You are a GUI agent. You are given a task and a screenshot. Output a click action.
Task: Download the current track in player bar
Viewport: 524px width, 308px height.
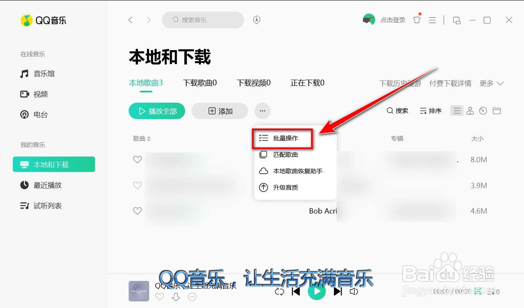click(x=176, y=297)
